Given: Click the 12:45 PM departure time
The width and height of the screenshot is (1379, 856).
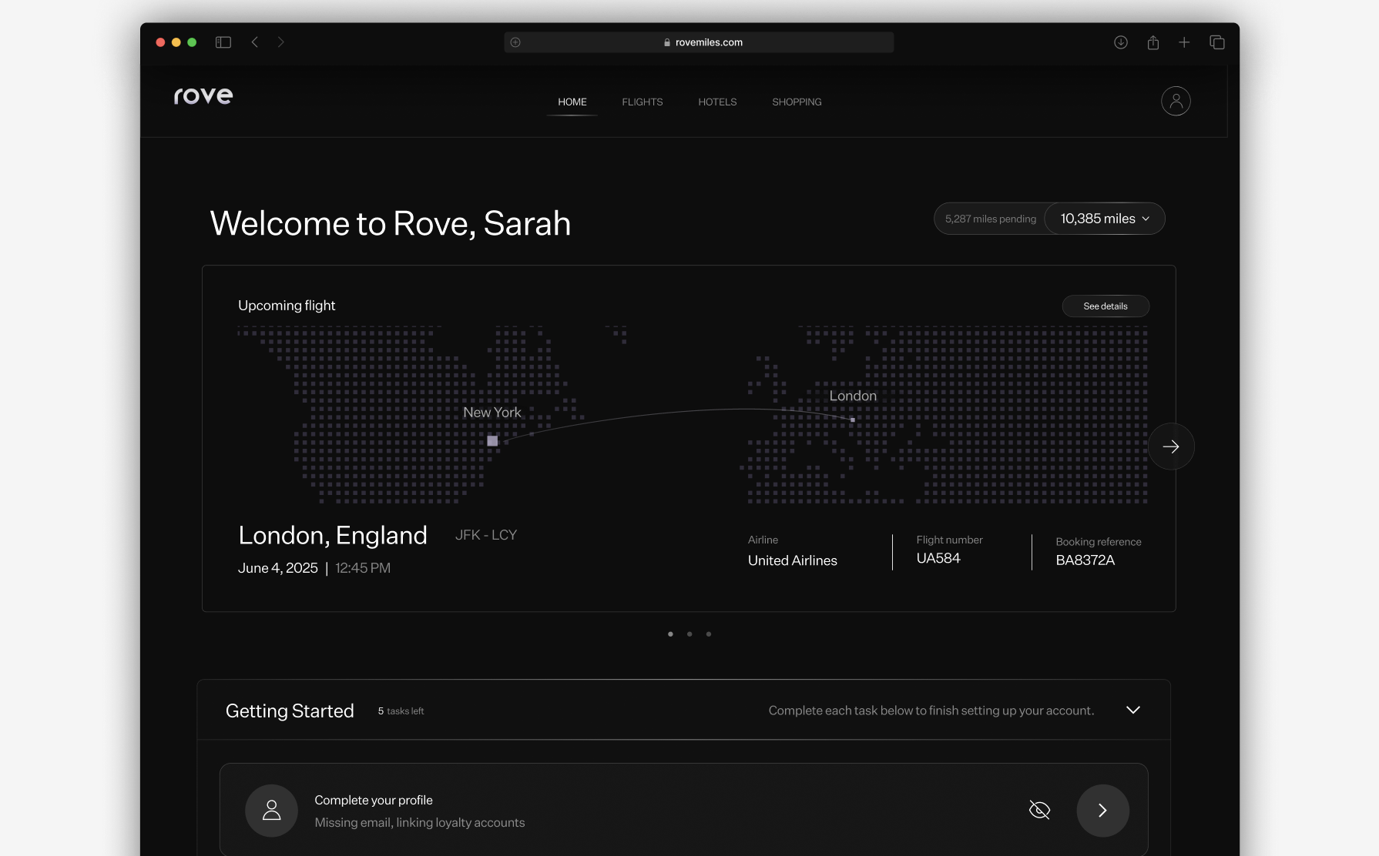Looking at the screenshot, I should click(x=363, y=568).
